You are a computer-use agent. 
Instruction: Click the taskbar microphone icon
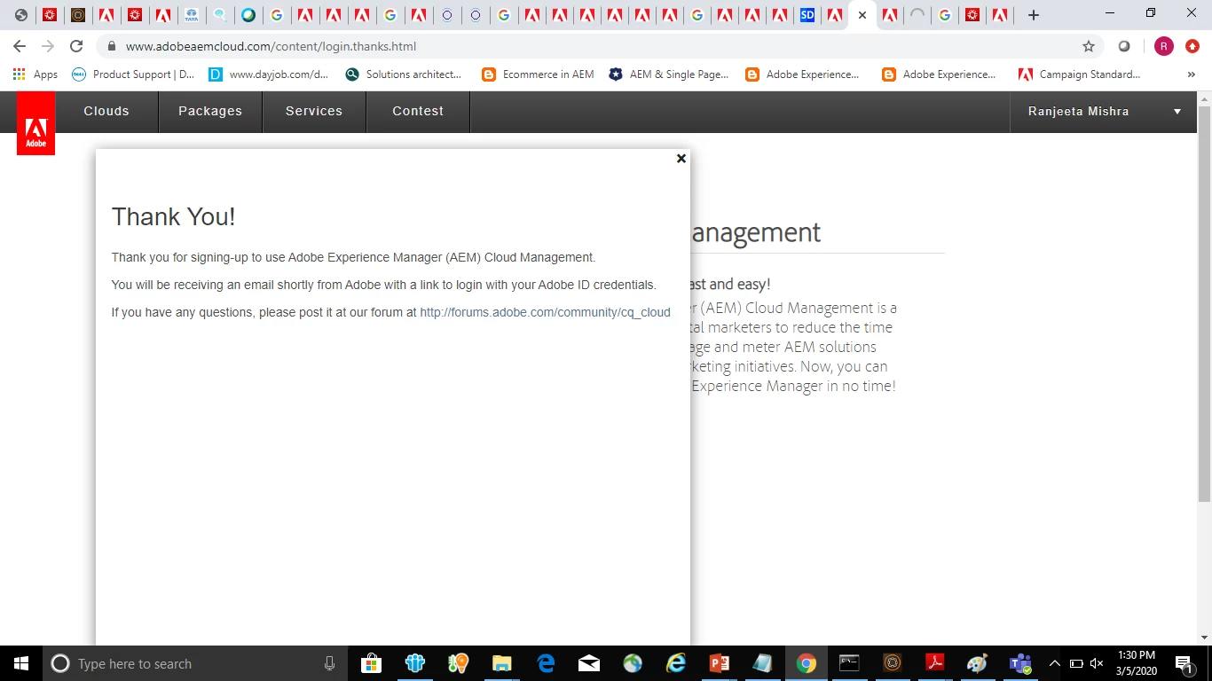(x=329, y=663)
